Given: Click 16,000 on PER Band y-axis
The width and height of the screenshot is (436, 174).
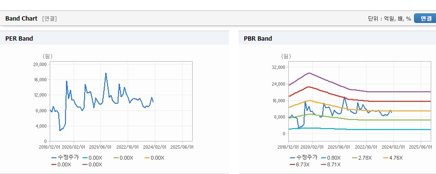Looking at the screenshot, I should click(x=40, y=79).
